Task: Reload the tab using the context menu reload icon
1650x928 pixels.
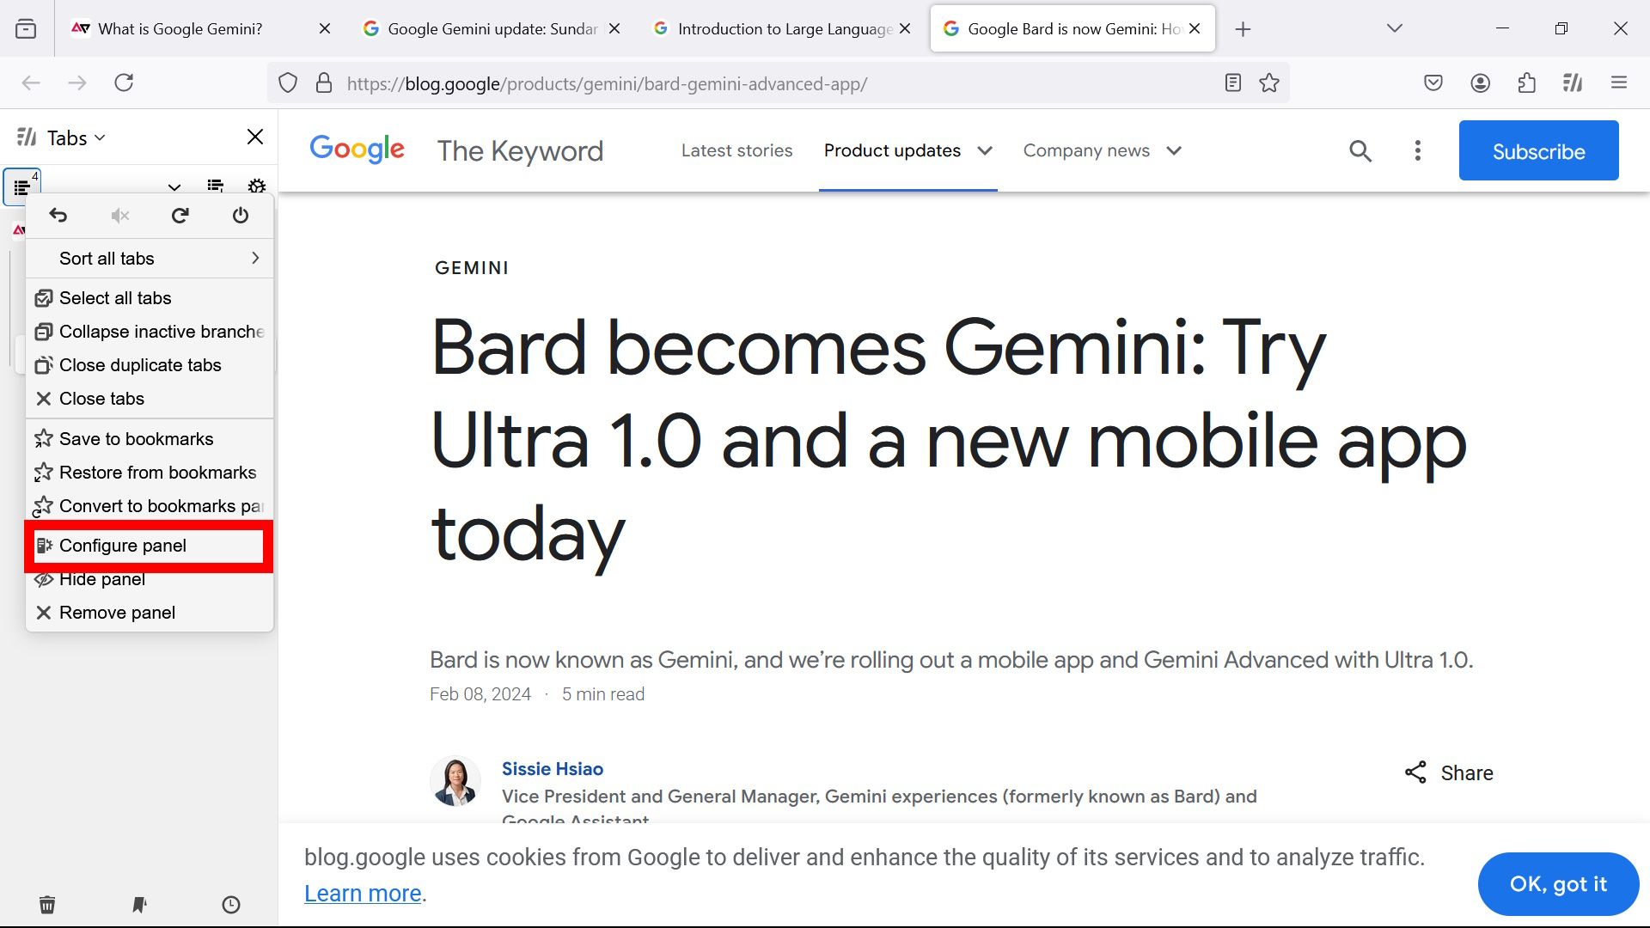Action: (x=180, y=216)
